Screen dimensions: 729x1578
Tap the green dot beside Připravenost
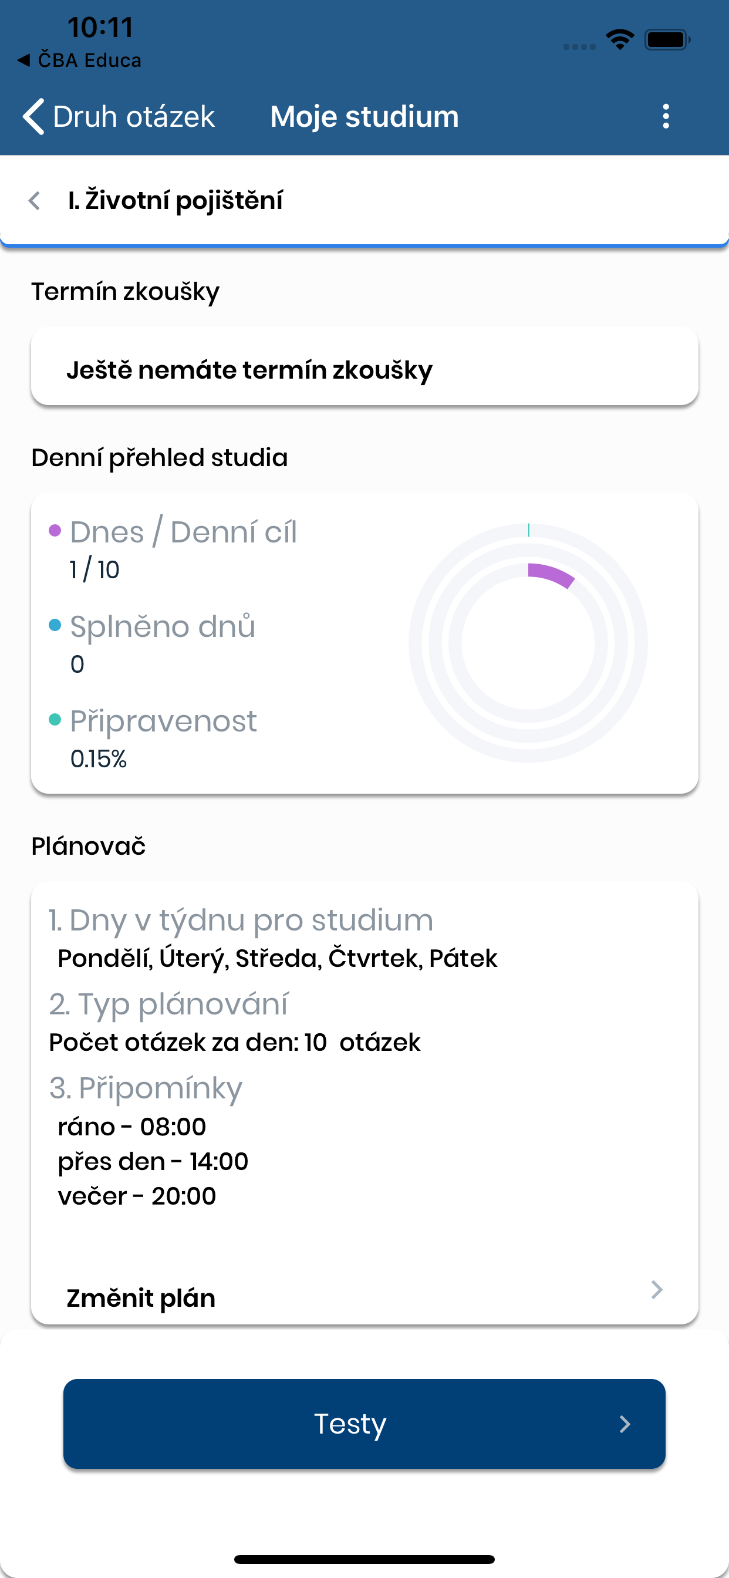(55, 719)
